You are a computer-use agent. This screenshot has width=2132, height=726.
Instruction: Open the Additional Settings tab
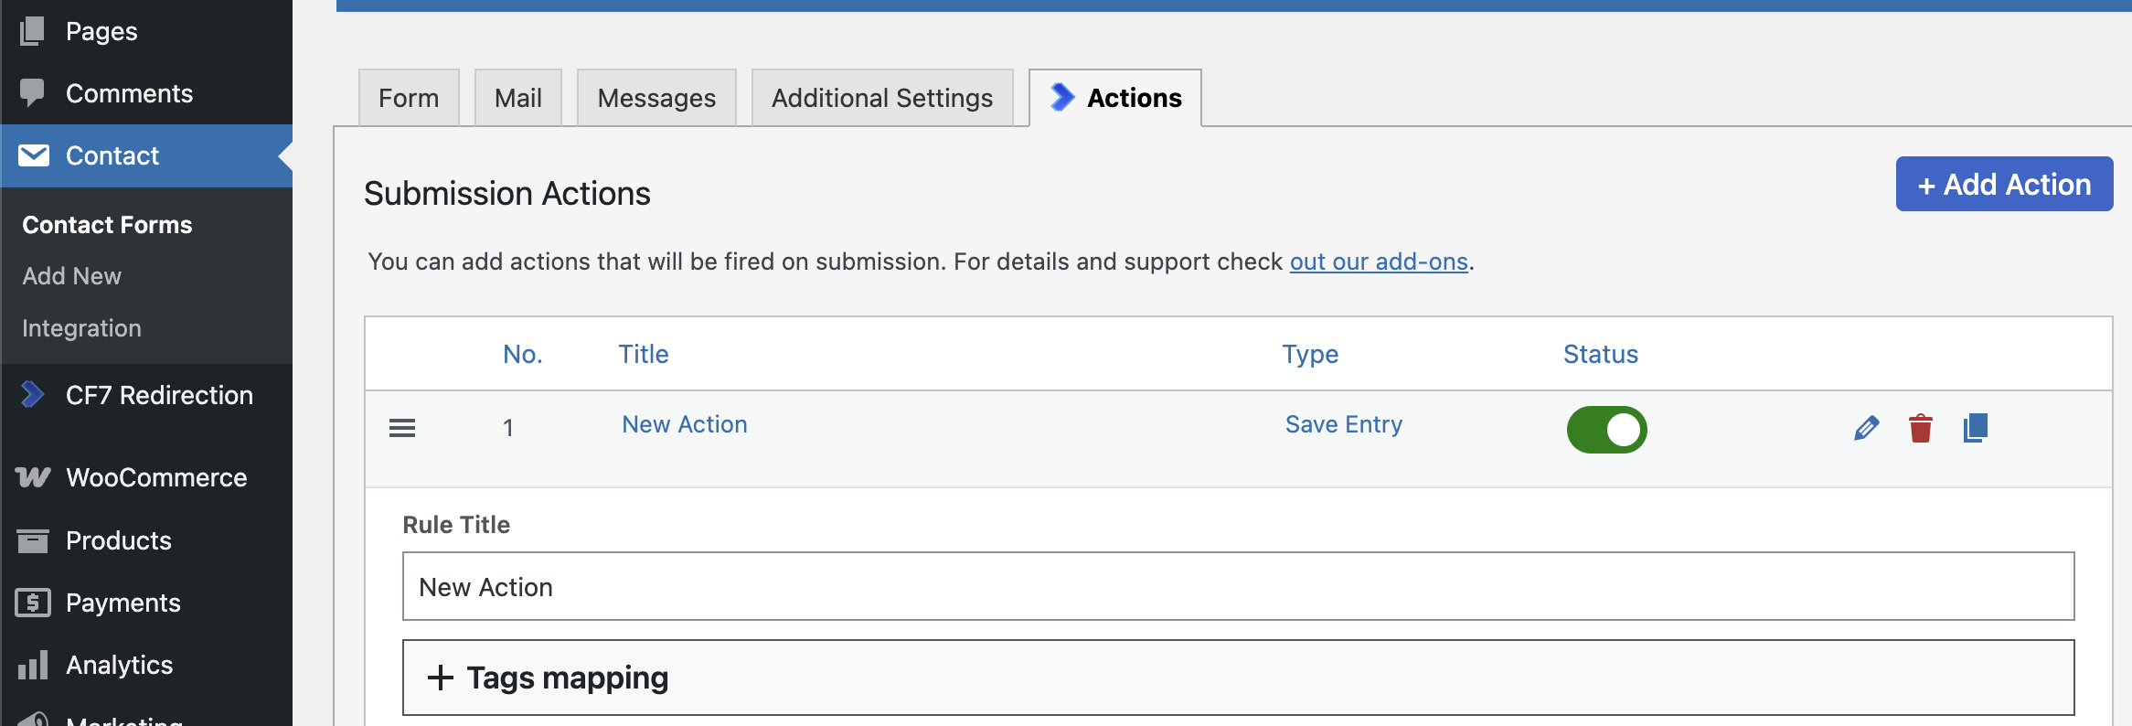881,98
